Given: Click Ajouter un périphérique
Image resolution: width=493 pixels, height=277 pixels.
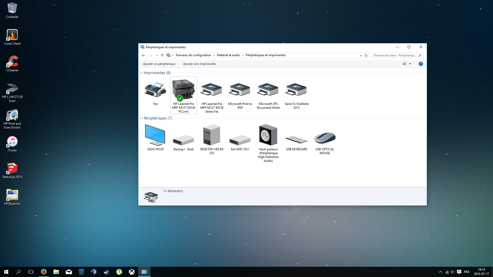Looking at the screenshot, I should point(159,64).
